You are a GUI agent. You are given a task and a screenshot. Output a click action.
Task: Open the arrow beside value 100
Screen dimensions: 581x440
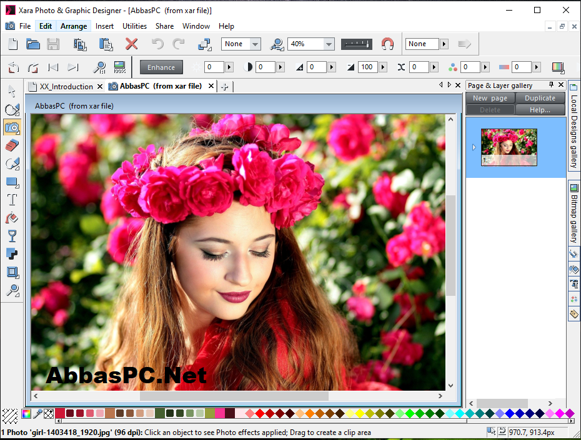383,67
